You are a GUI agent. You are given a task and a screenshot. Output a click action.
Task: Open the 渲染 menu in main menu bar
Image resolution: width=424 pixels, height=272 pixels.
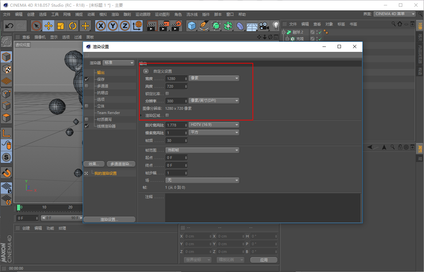(x=115, y=14)
